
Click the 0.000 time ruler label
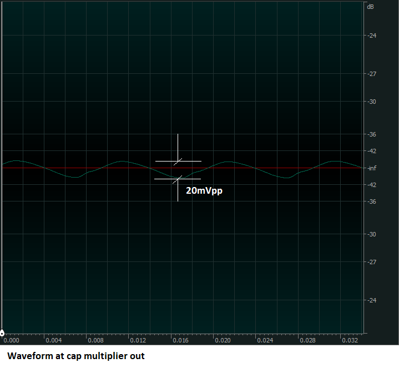click(12, 340)
